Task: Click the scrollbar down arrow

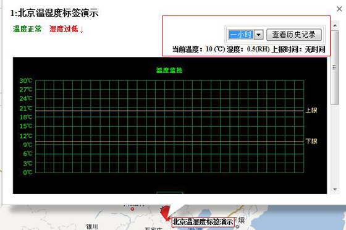Action: [x=335, y=189]
